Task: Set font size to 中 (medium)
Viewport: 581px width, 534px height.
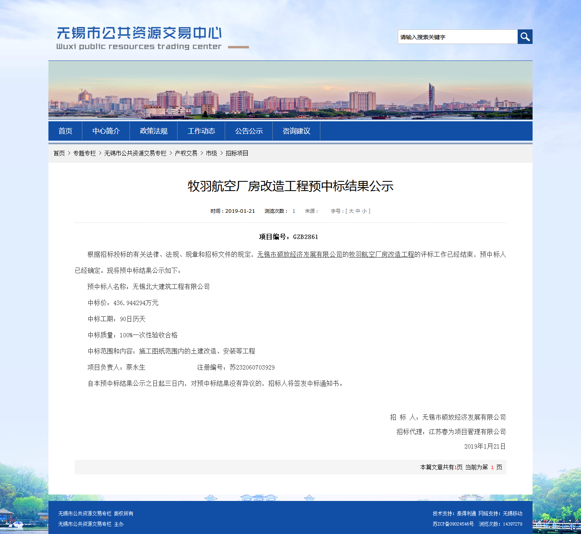Action: click(358, 211)
